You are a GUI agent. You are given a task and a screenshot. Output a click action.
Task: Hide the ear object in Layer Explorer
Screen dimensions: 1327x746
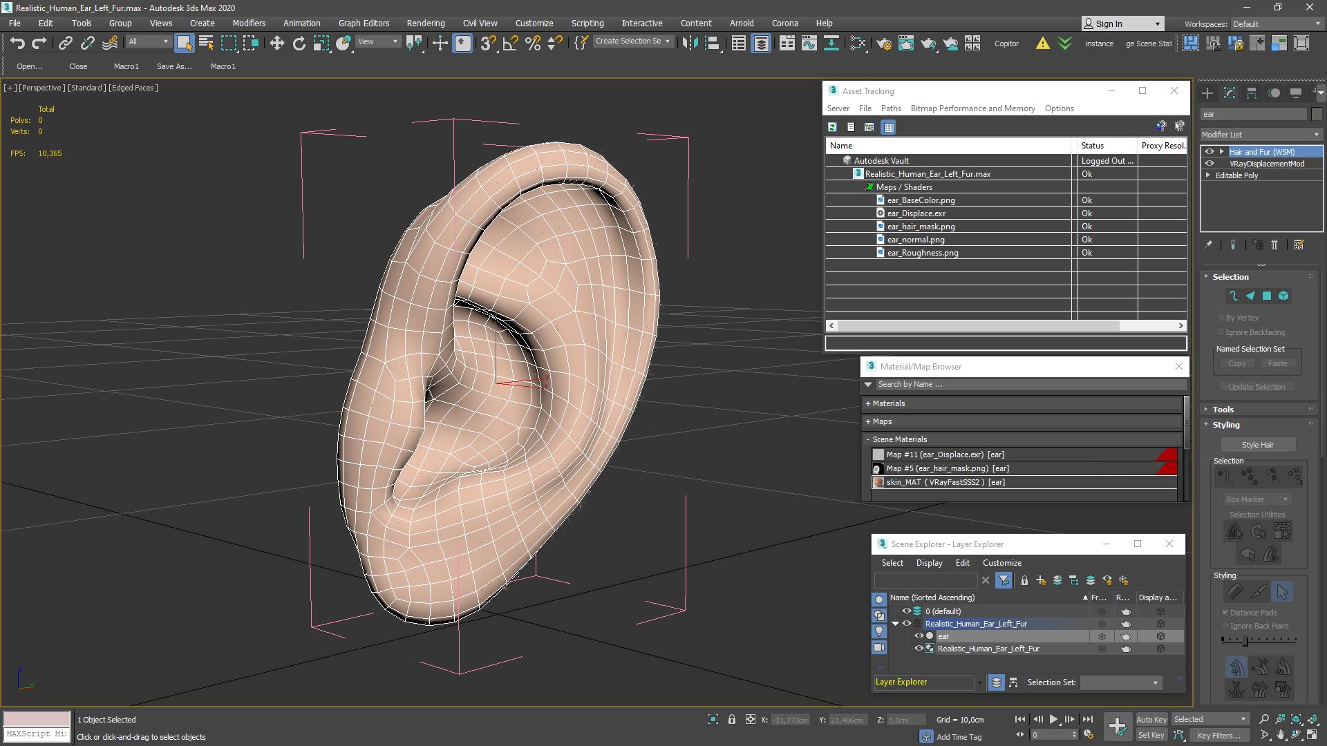(919, 636)
